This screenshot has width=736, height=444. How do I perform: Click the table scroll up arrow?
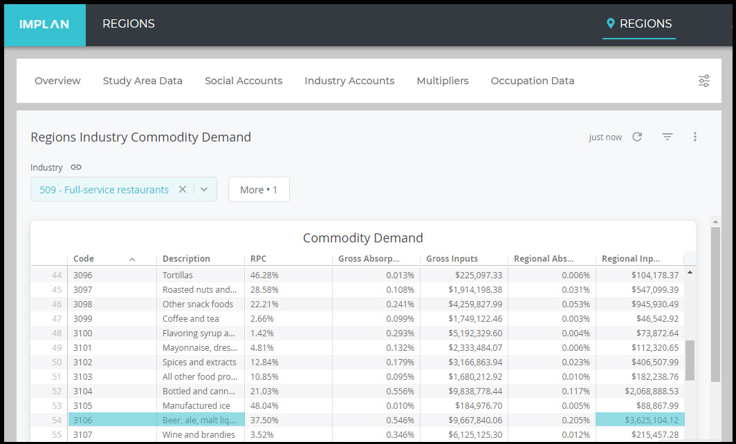(x=690, y=272)
